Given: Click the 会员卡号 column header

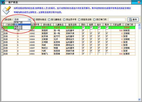Looking at the screenshot, I should pos(35,25).
